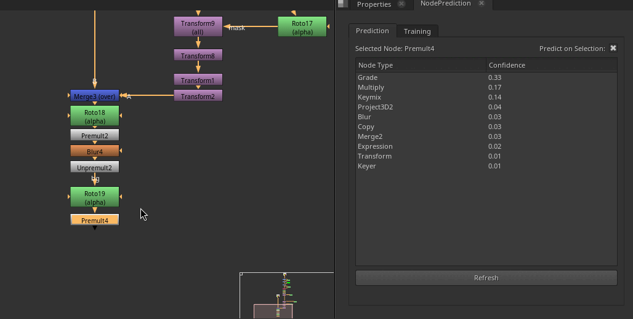Select the Blur4 node
The height and width of the screenshot is (319, 633).
[95, 151]
